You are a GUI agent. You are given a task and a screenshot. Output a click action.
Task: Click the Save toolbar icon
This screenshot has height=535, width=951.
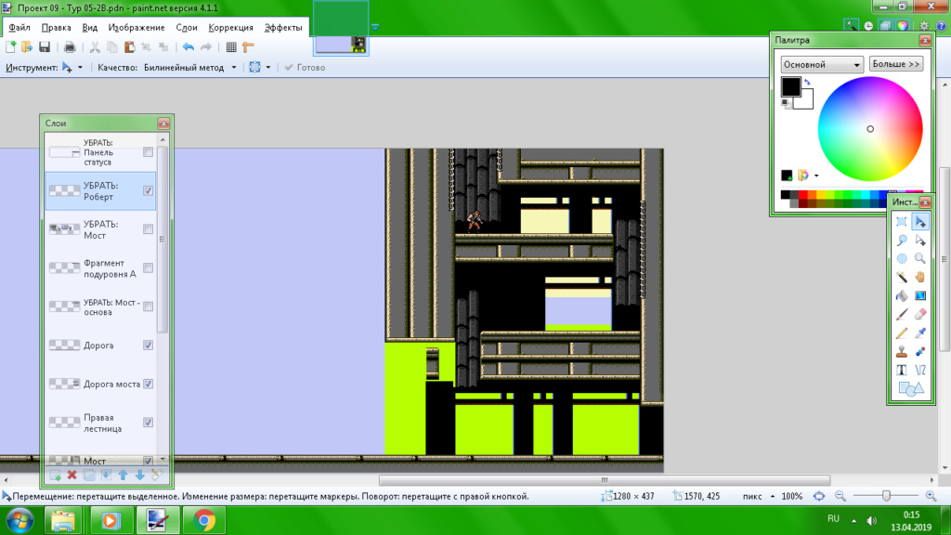(45, 46)
